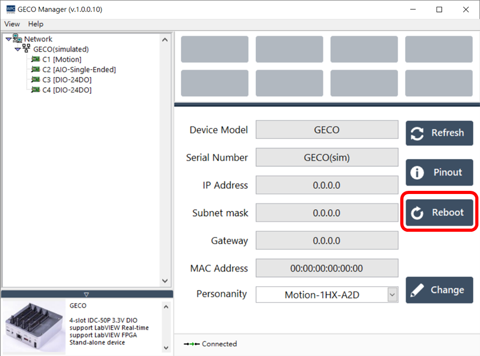The width and height of the screenshot is (480, 356).
Task: Collapse the Network tree node
Action: [x=8, y=39]
